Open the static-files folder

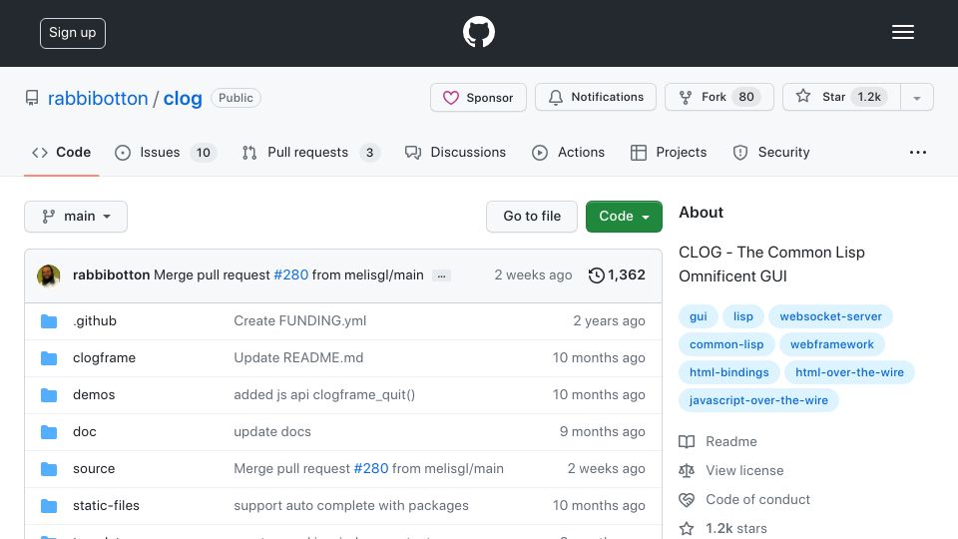click(x=107, y=505)
